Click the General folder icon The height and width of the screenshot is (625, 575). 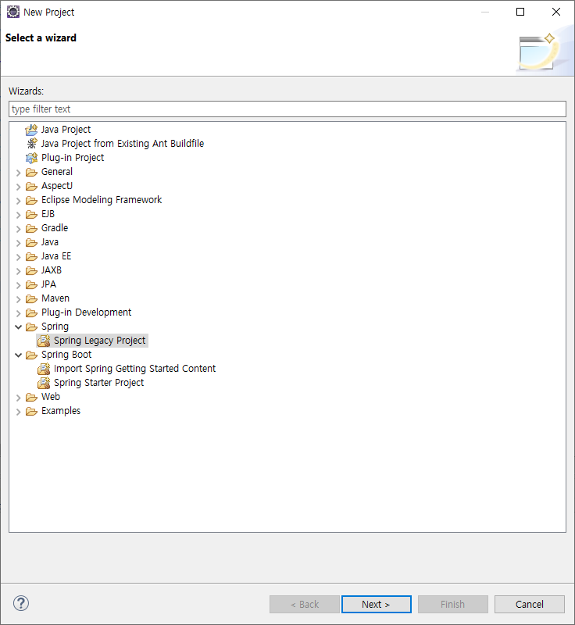[31, 172]
